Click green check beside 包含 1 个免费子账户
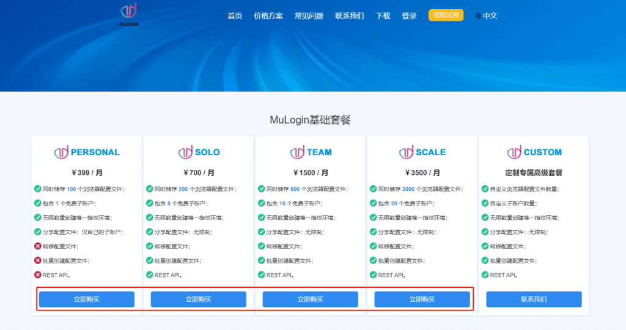 tap(37, 203)
